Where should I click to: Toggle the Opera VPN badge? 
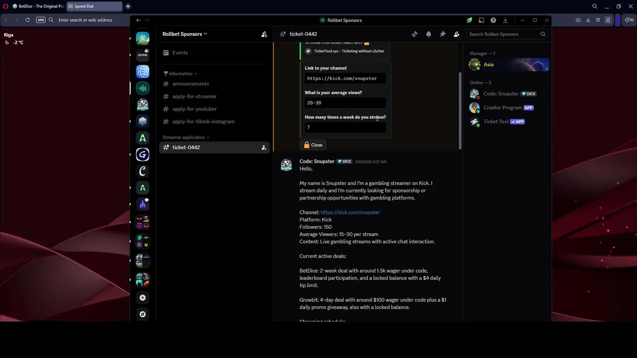pos(41,20)
